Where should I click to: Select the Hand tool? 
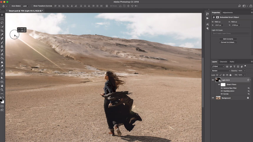[x=2, y=86]
